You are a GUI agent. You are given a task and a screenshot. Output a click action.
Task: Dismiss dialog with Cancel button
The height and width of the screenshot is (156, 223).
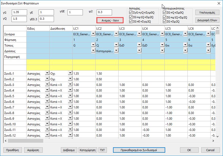(210, 150)
